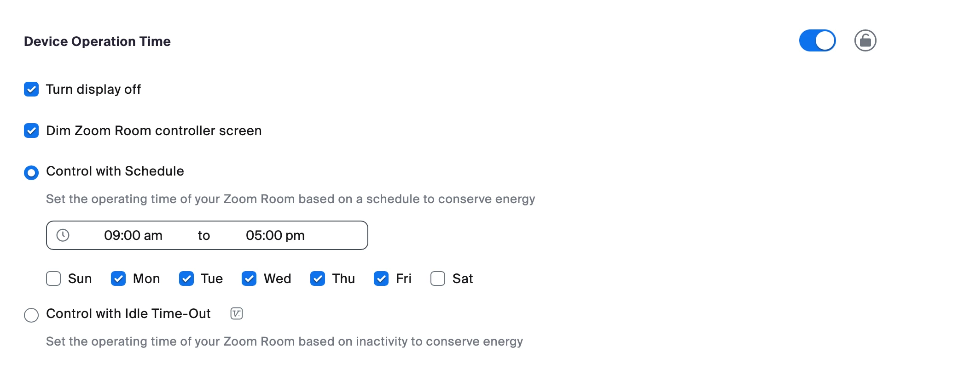Toggle off Device Operation Time switch
The image size is (964, 375).
pos(817,41)
